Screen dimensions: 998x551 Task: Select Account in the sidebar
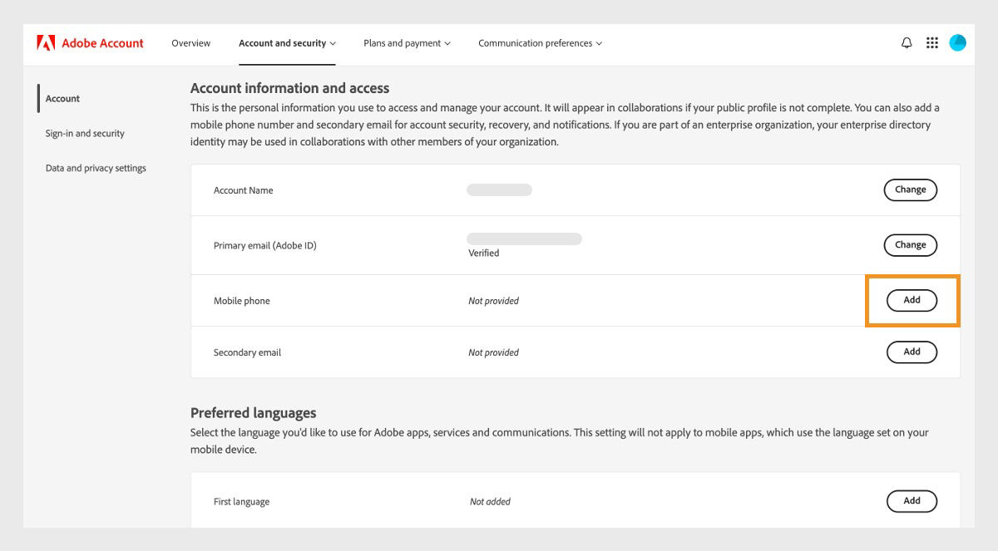pos(62,99)
